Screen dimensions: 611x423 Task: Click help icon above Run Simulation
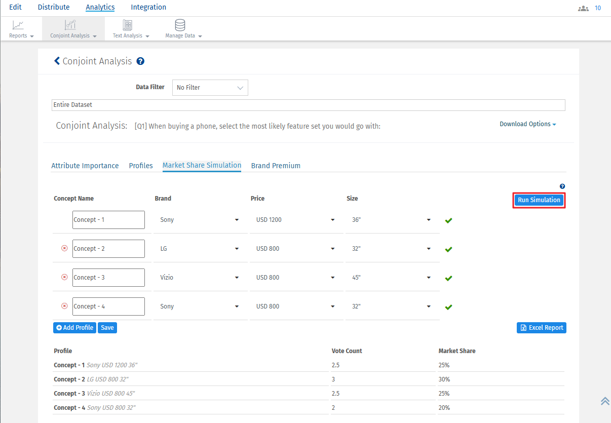pyautogui.click(x=562, y=186)
